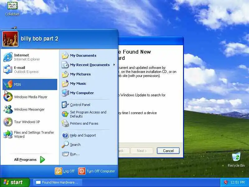Click the billy bob part 2 user name

[40, 39]
